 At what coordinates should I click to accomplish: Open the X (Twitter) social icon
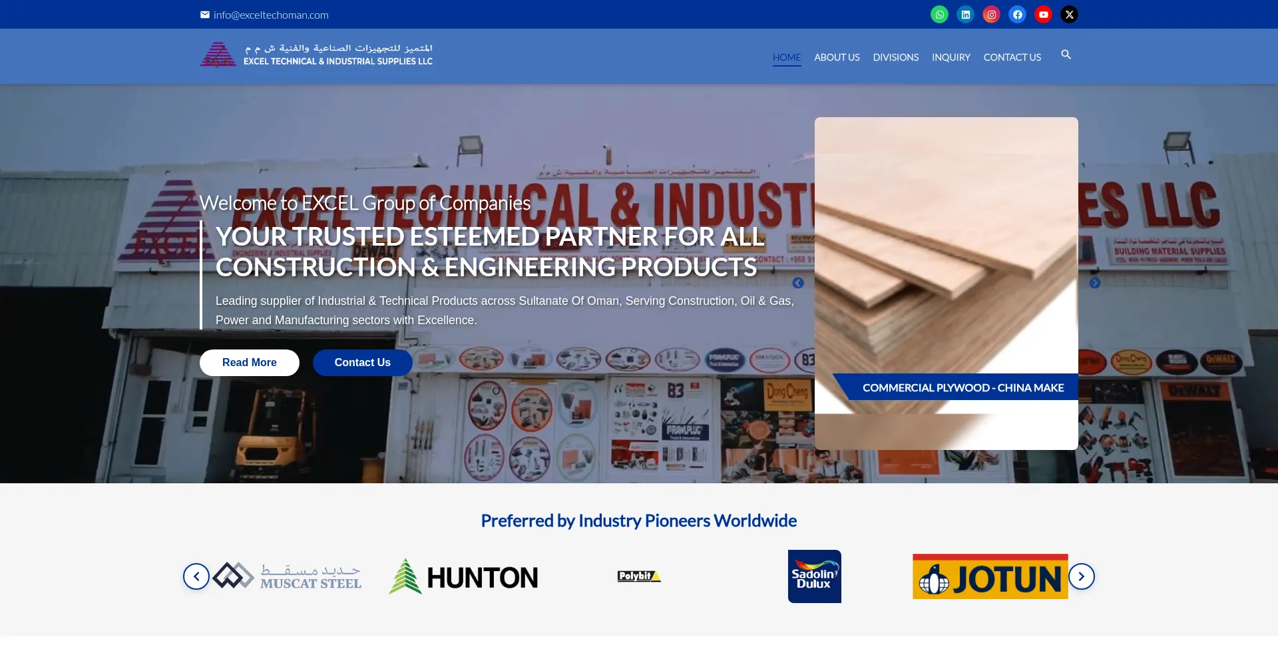pos(1069,15)
